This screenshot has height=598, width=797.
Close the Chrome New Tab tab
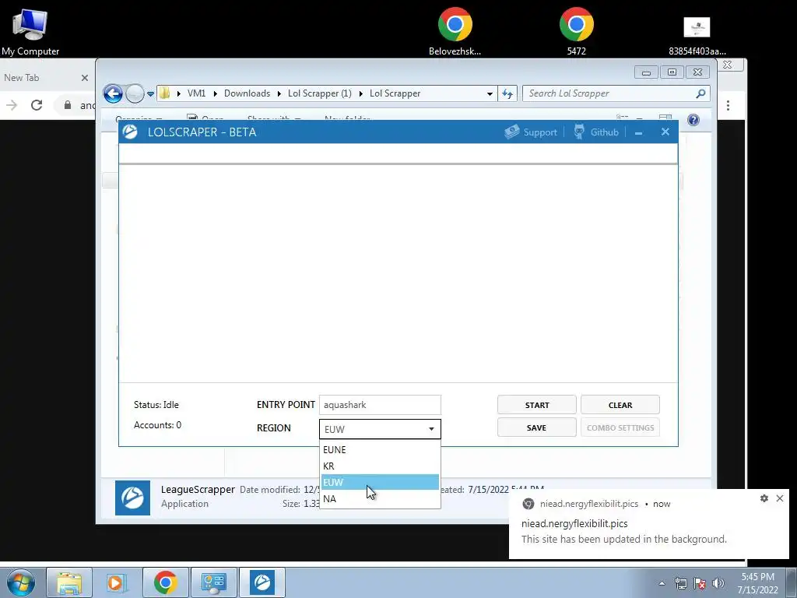pos(84,78)
